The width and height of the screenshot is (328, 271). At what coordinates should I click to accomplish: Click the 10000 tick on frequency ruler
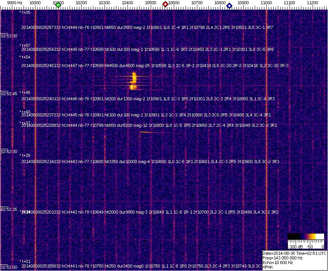click(35, 3)
